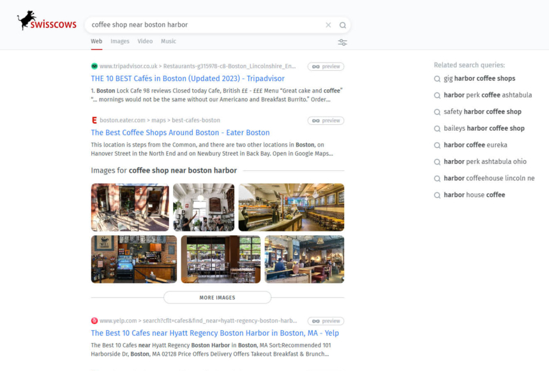Open the search filter settings icon
This screenshot has width=549, height=371.
pyautogui.click(x=343, y=42)
